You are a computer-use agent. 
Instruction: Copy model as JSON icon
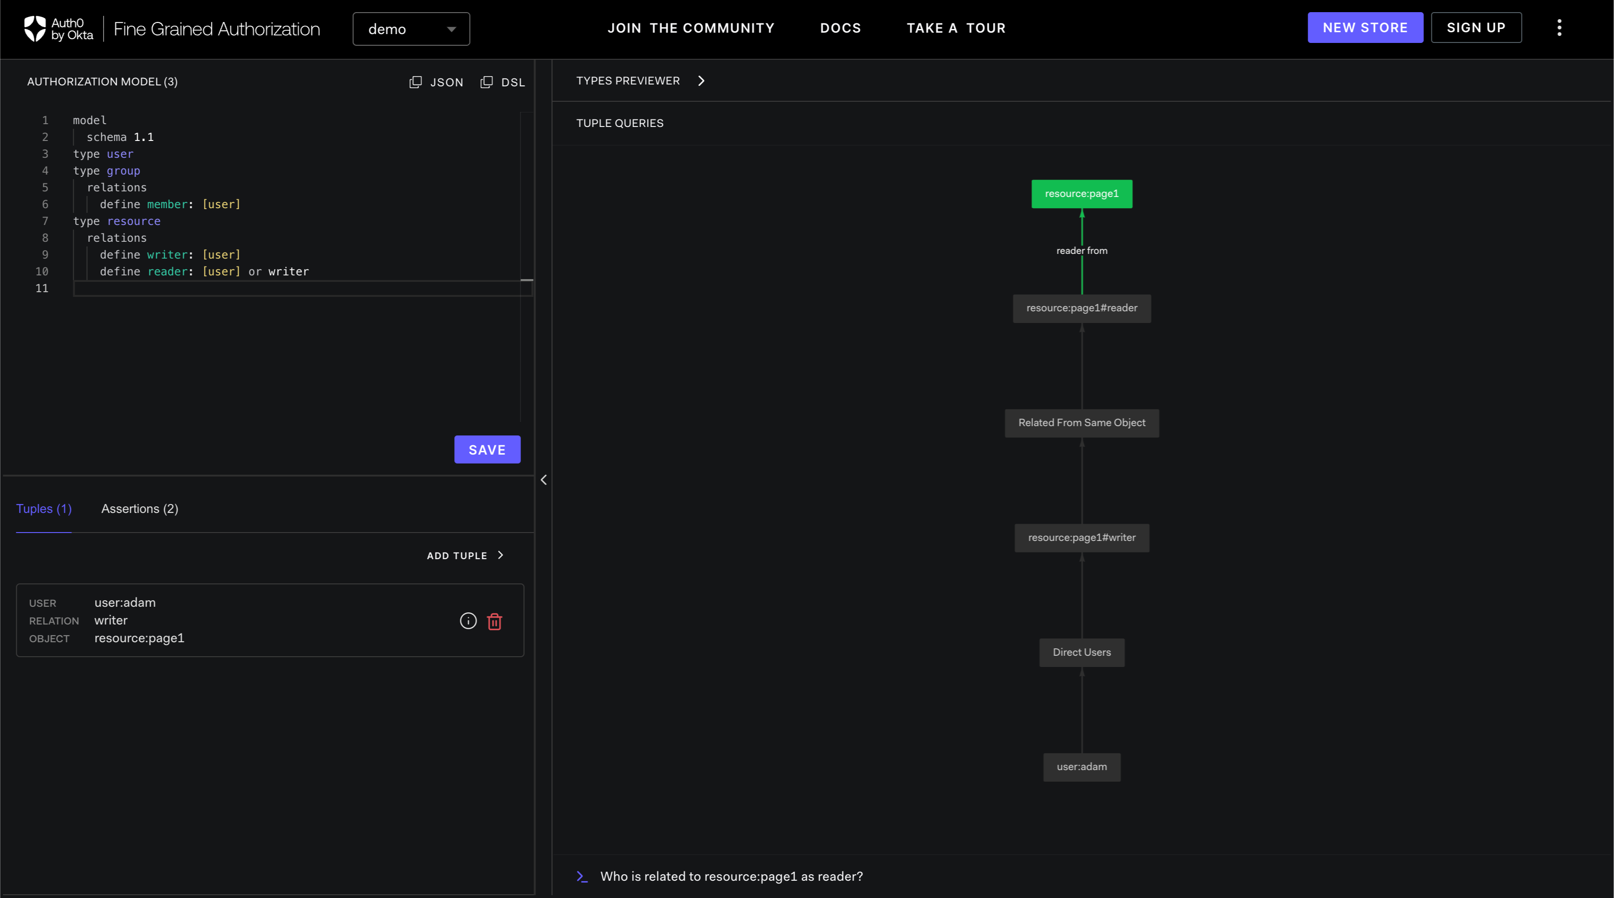pos(415,82)
